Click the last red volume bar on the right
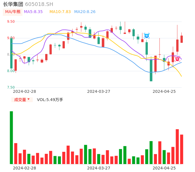 click(182, 149)
